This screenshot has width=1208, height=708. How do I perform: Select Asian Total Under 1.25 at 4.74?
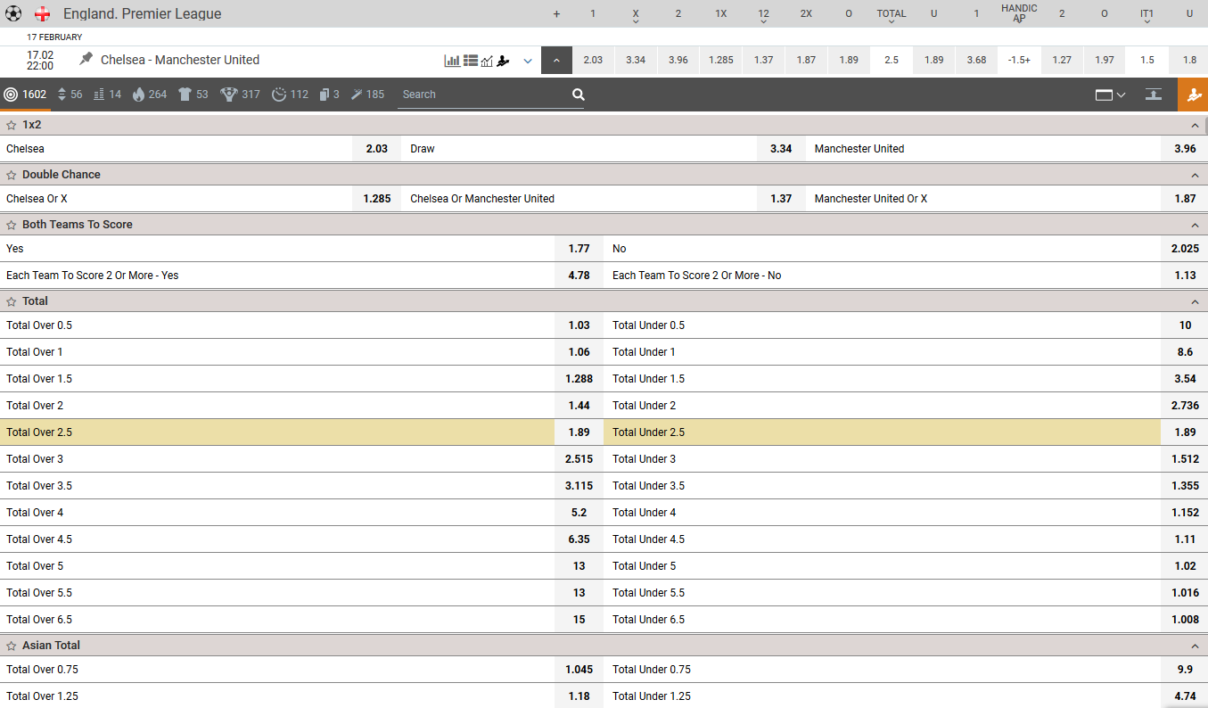coord(1185,696)
